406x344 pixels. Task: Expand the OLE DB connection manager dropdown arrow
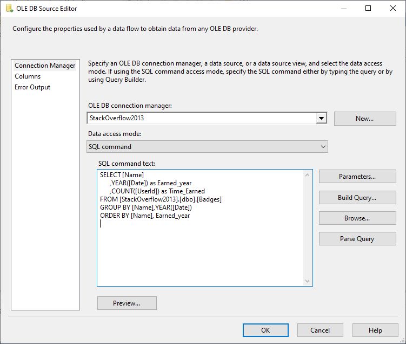(x=322, y=118)
